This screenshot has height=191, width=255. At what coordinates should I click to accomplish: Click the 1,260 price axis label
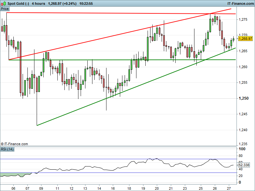[243, 67]
